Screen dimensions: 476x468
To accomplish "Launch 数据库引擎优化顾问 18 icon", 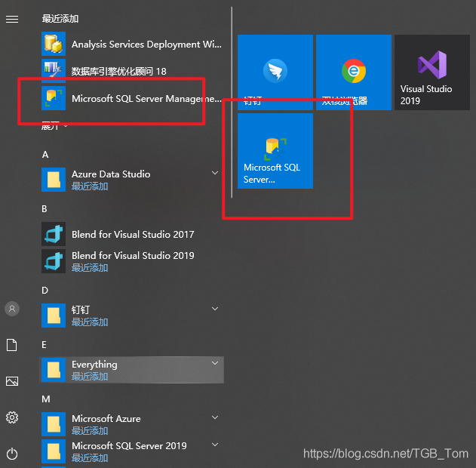I will (54, 71).
